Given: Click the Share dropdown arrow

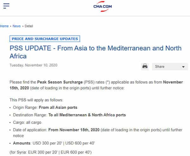Looking at the screenshot, I should click(x=183, y=67).
